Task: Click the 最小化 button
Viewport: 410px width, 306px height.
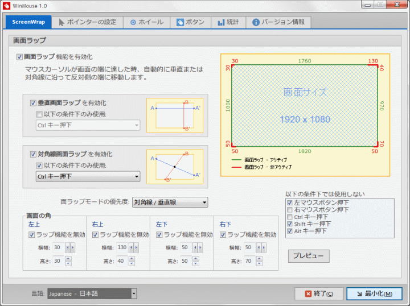Action: (x=375, y=294)
